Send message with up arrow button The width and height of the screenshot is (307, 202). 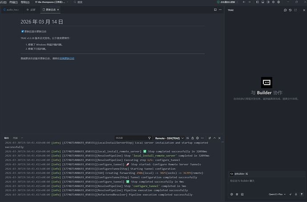tap(302, 194)
